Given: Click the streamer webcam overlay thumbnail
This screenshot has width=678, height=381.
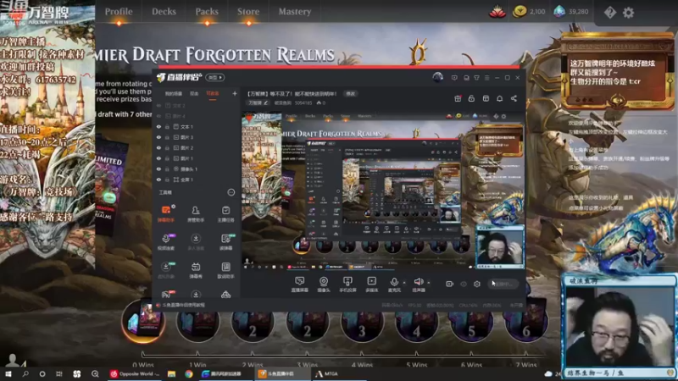Looking at the screenshot, I should point(619,326).
